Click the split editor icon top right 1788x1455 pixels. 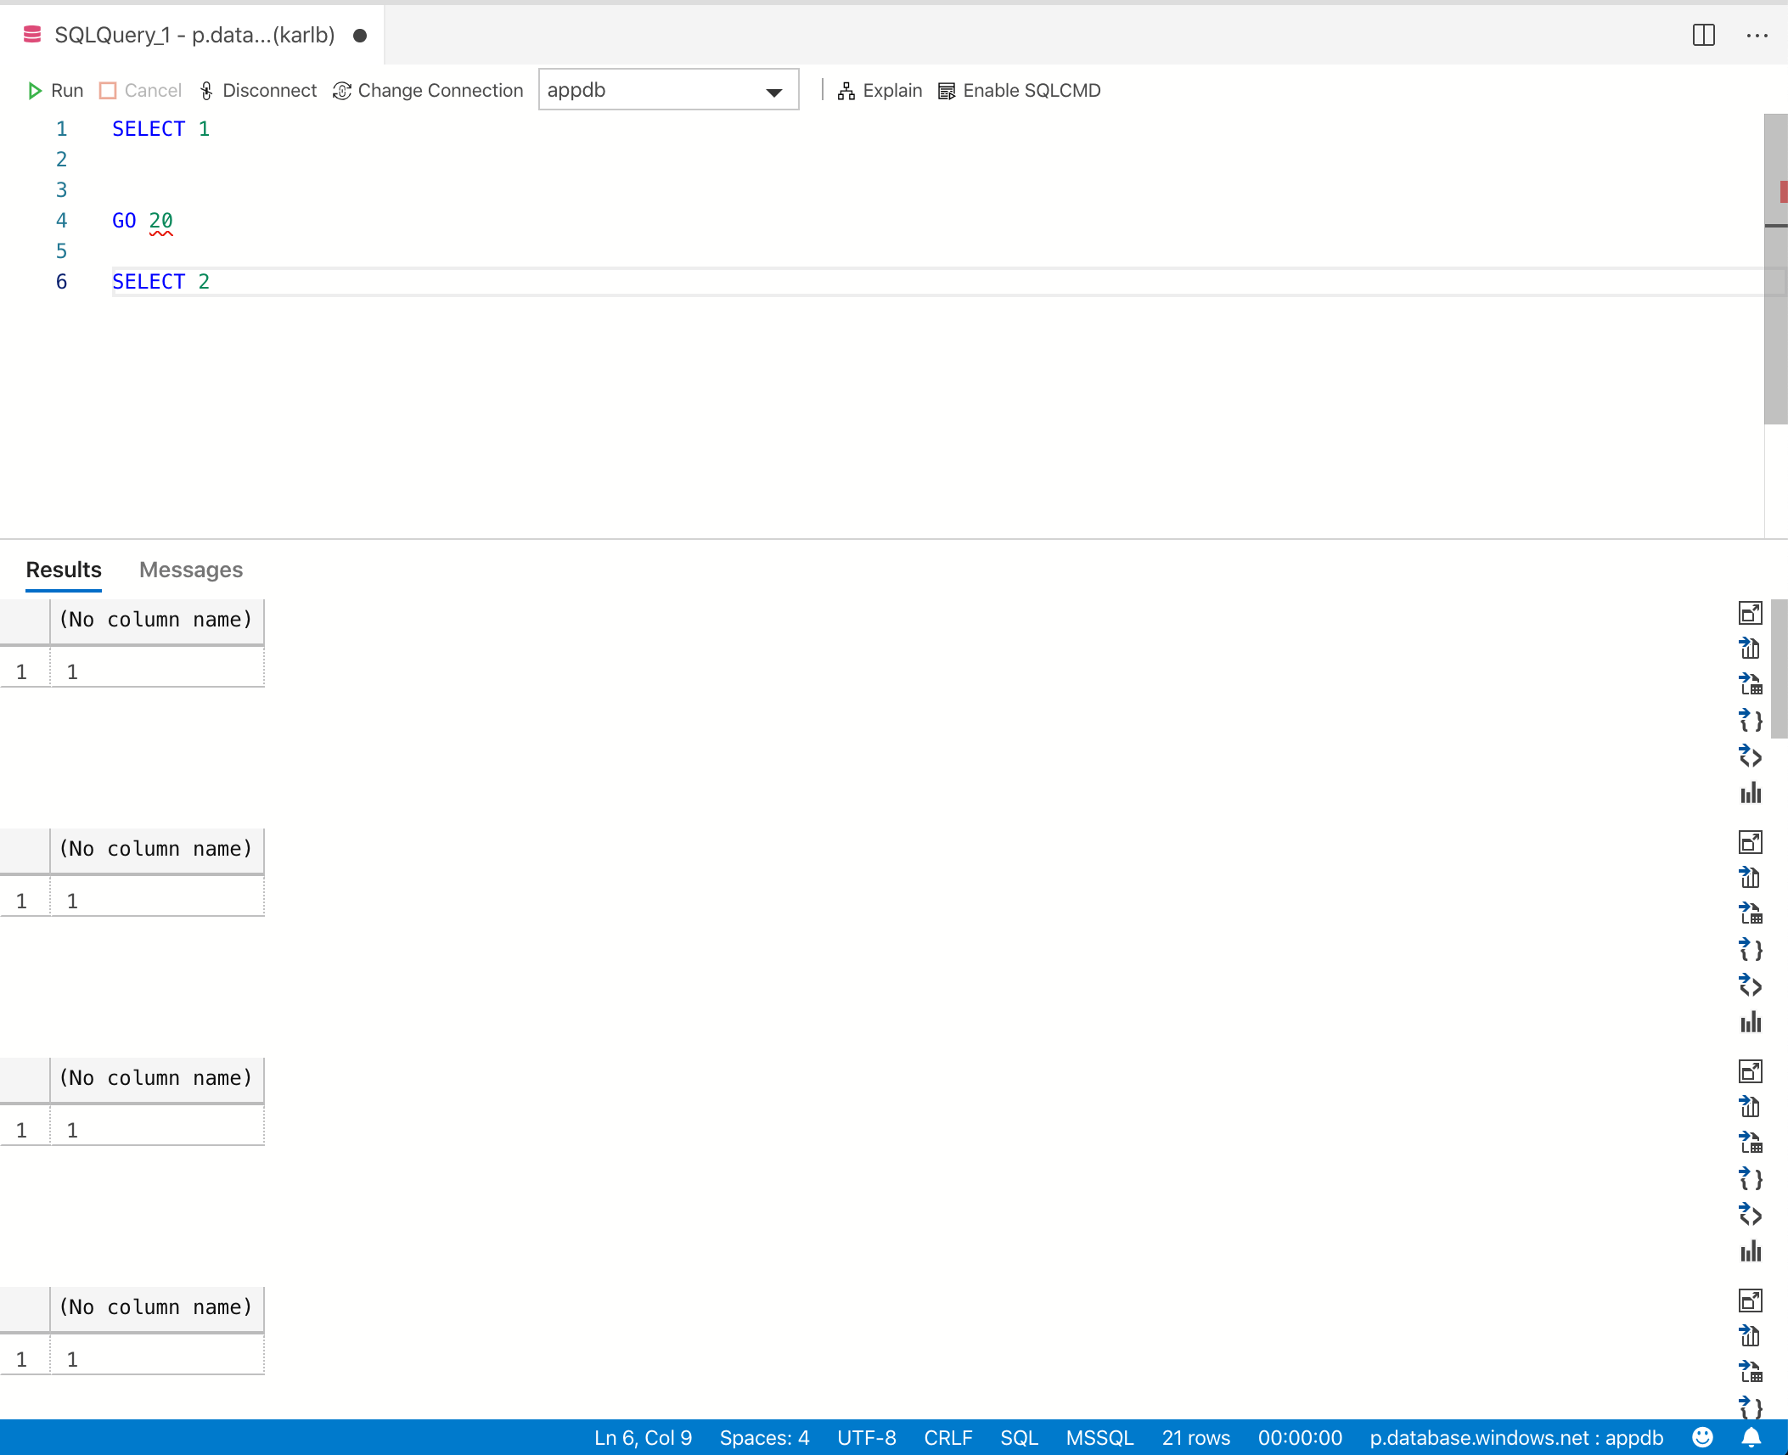pyautogui.click(x=1704, y=36)
